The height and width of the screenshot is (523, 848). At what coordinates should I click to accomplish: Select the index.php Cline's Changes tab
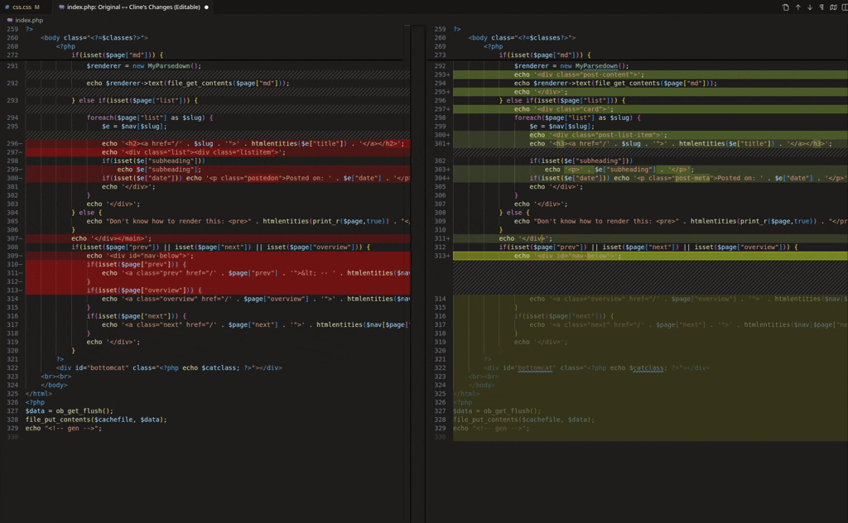[132, 7]
